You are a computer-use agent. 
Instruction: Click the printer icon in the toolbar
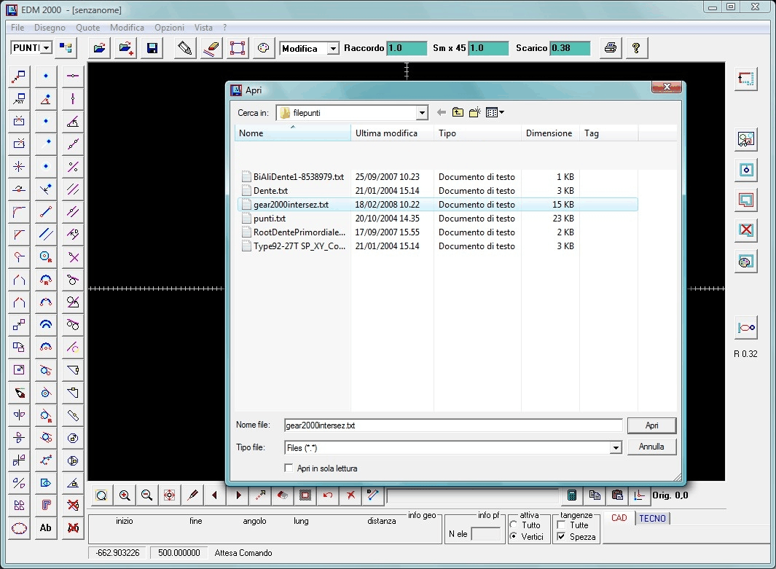[x=611, y=49]
